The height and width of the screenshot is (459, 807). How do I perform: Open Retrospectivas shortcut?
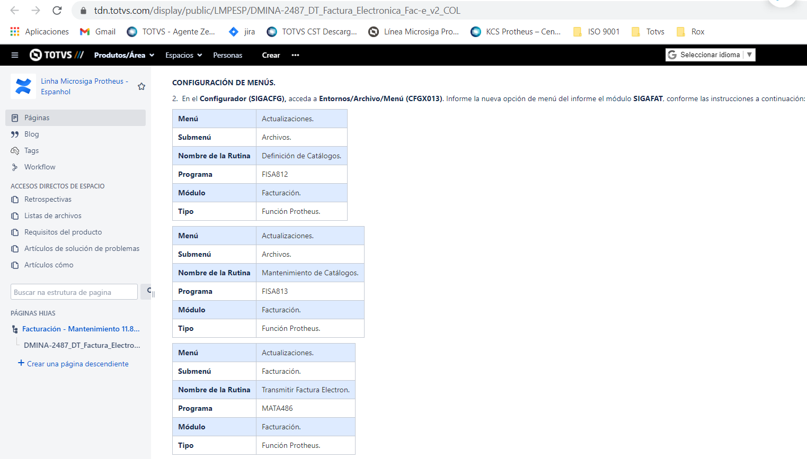click(x=48, y=199)
